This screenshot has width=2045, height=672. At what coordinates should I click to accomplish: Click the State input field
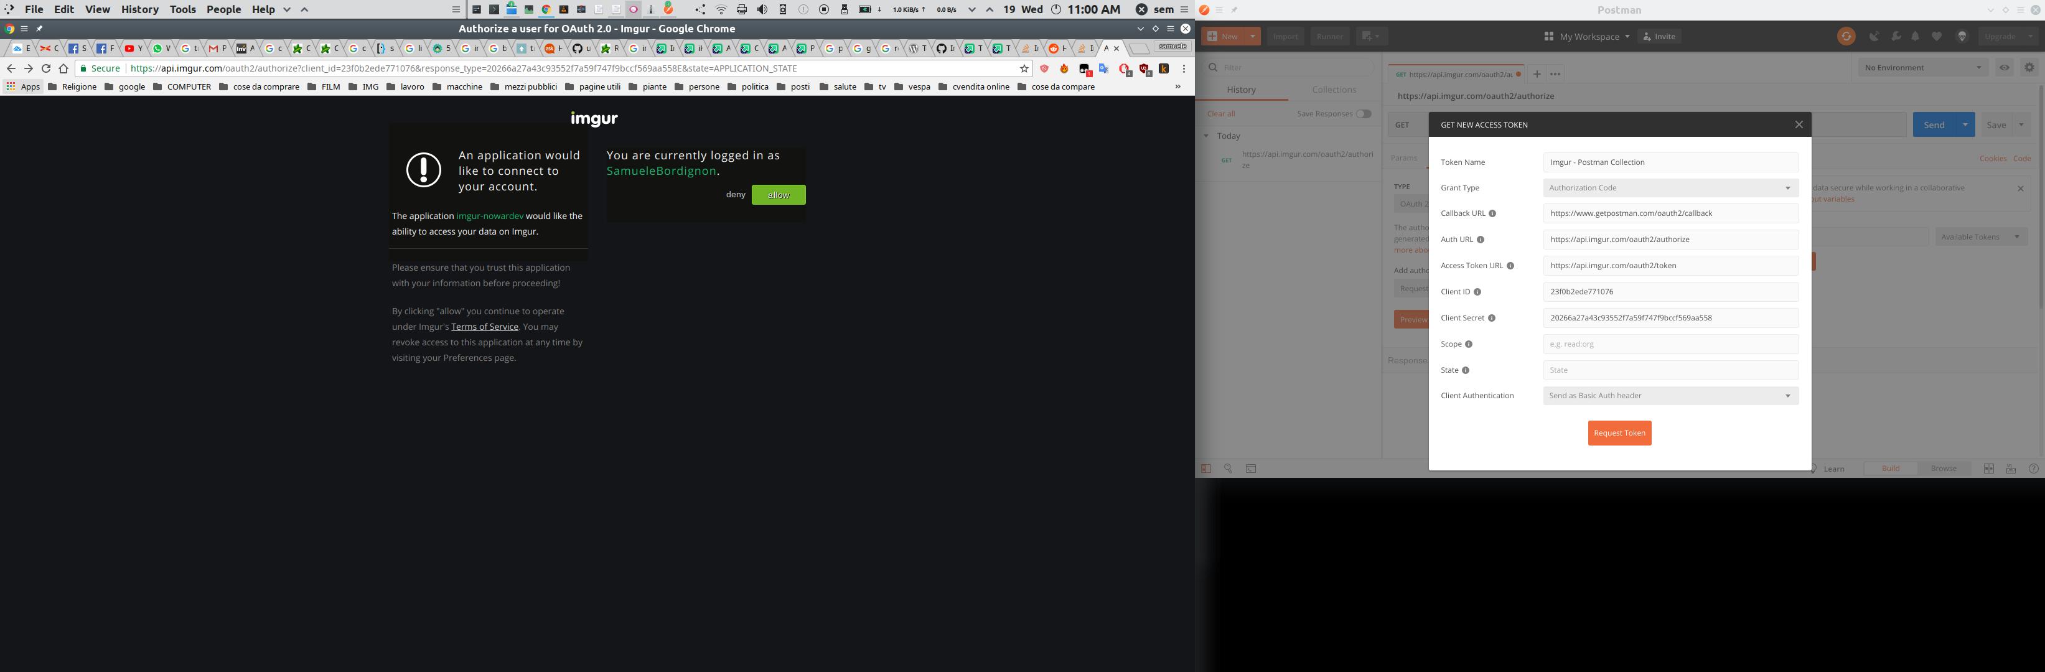tap(1670, 370)
